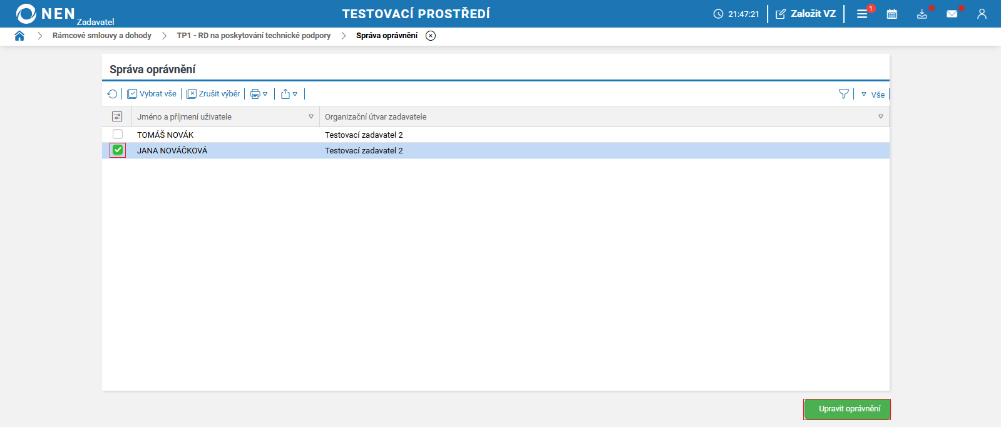Screen dimensions: 1001x427
Task: Open the calendar icon in header
Action: point(892,14)
